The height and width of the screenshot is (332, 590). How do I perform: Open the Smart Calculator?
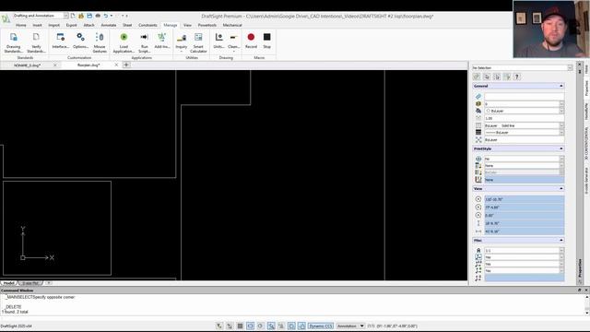pos(198,42)
